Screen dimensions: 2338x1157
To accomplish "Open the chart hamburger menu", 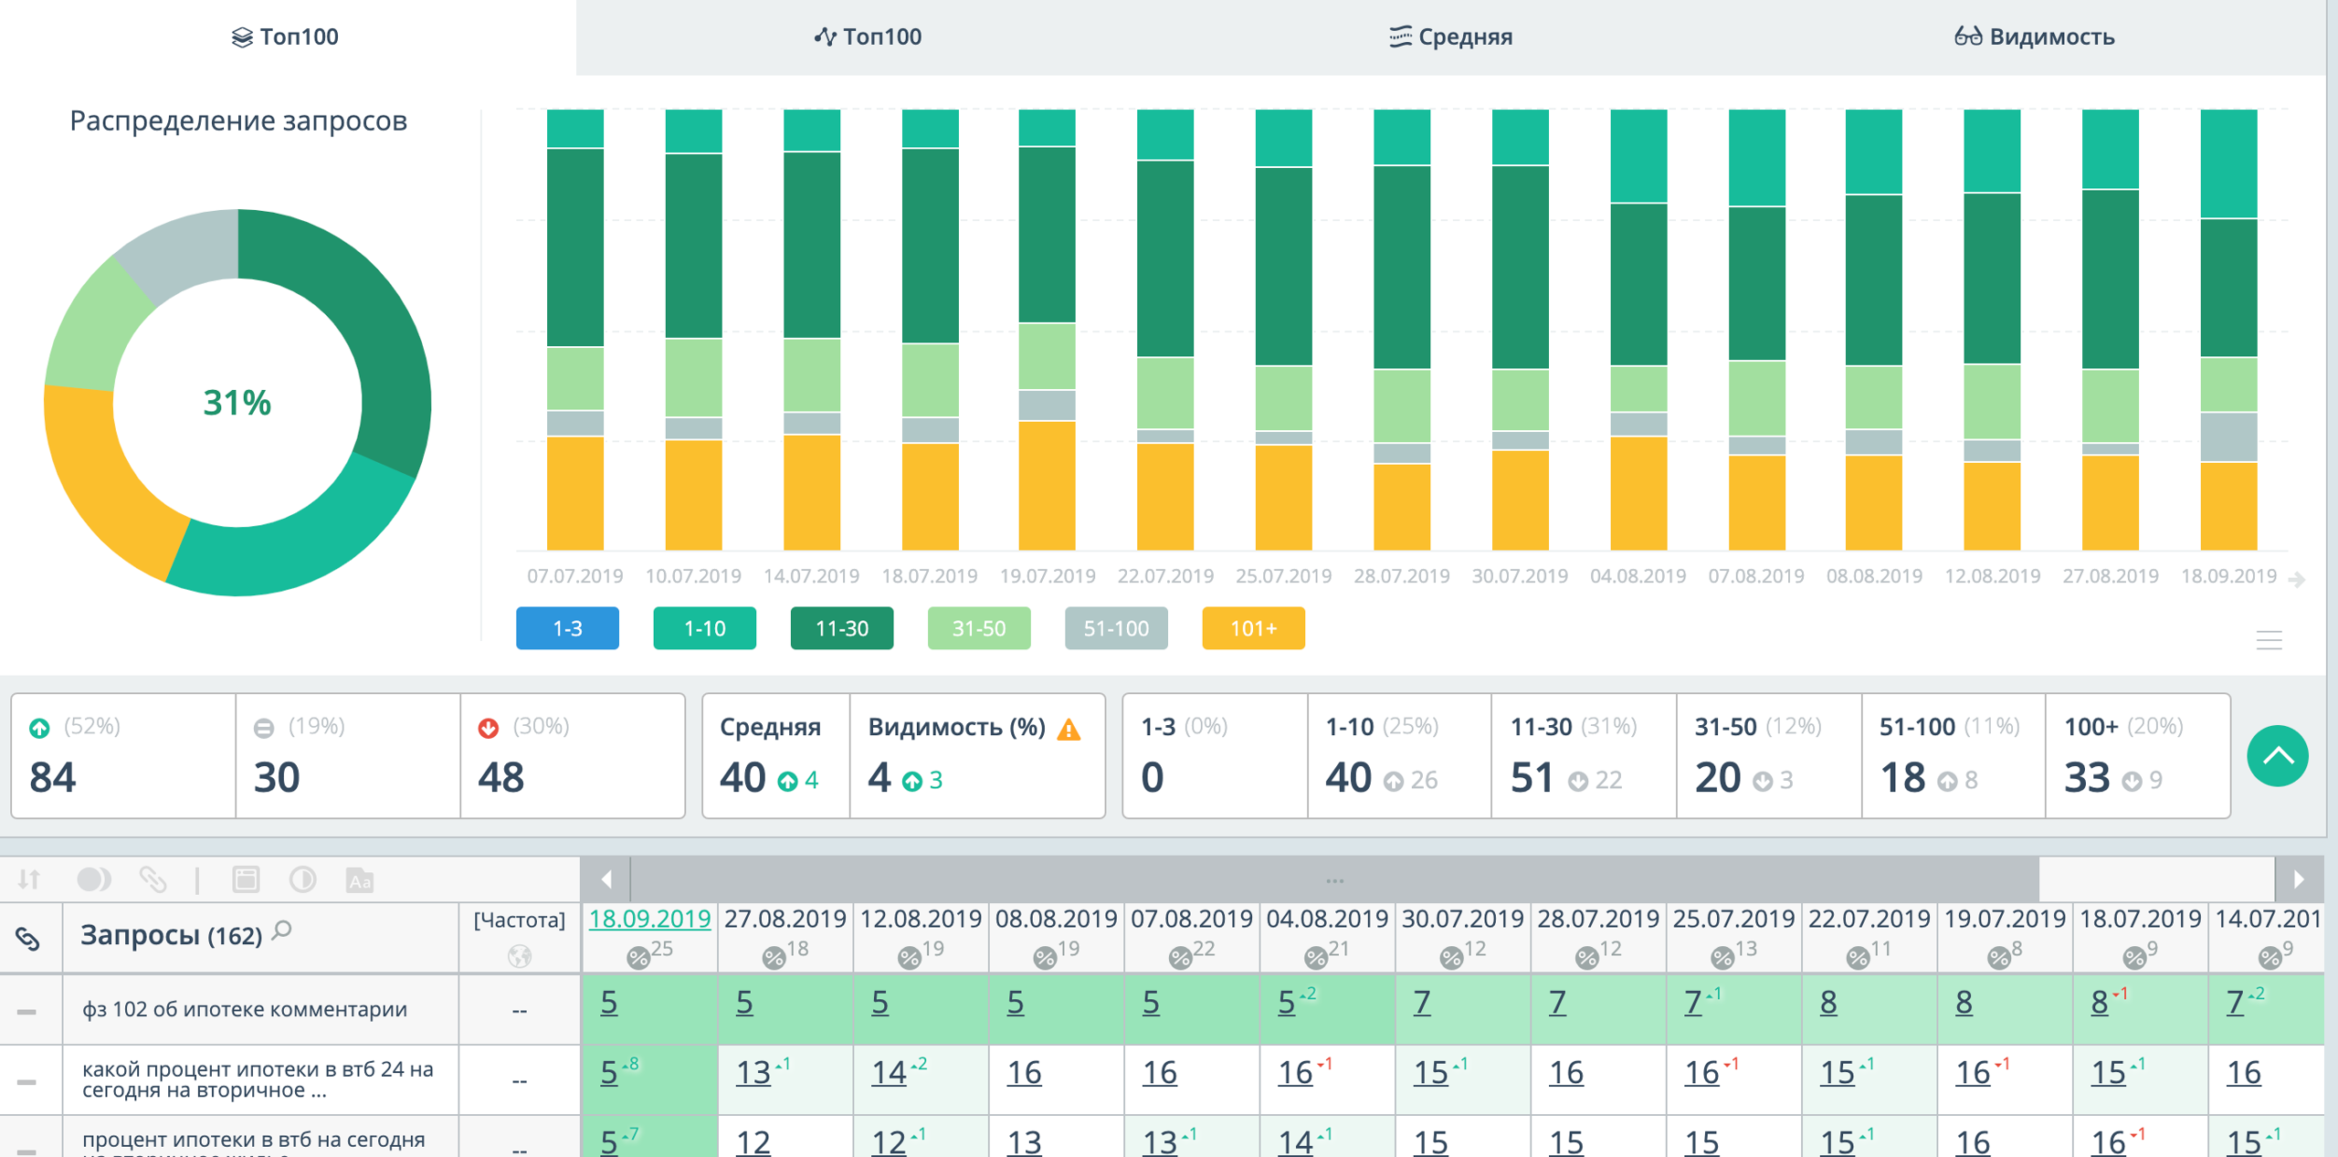I will click(2269, 639).
